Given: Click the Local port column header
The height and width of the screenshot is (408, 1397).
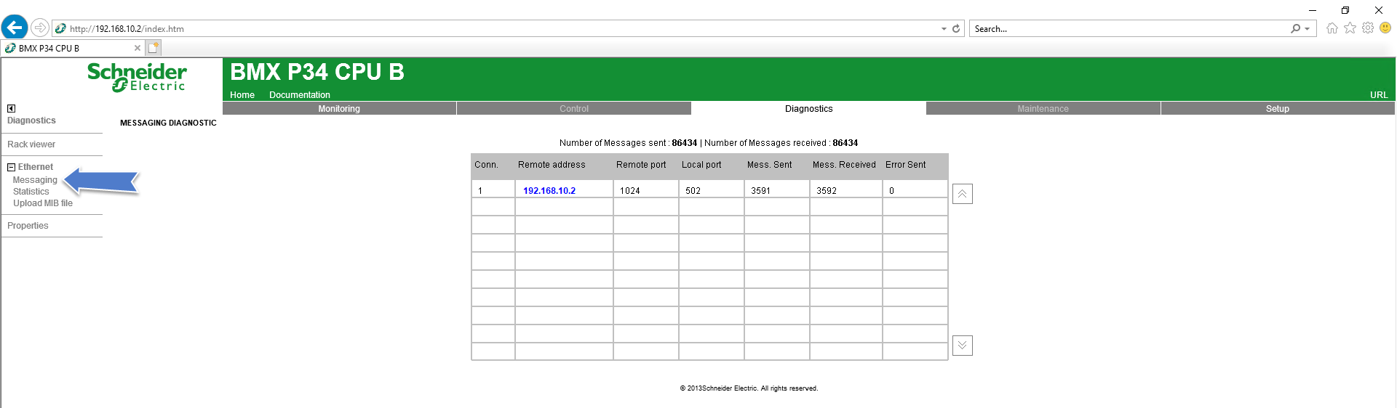Looking at the screenshot, I should tap(701, 165).
